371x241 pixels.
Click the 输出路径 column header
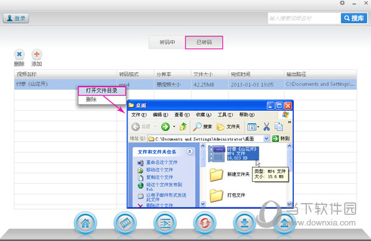pyautogui.click(x=321, y=74)
